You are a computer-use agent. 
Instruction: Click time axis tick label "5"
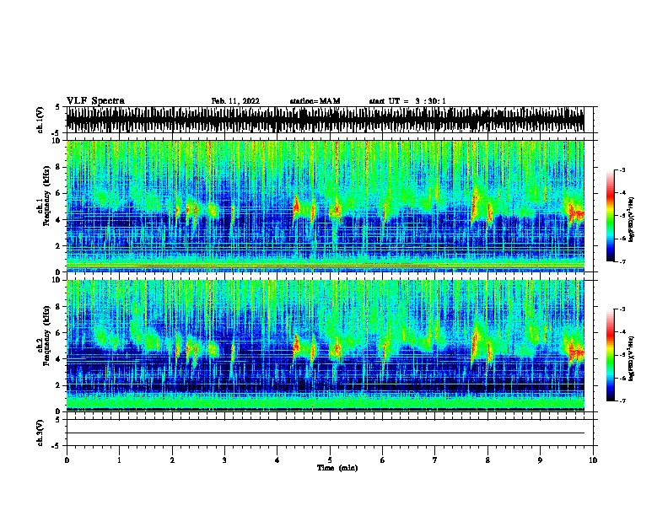click(330, 460)
